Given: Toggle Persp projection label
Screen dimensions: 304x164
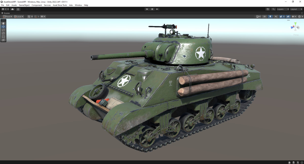Looking at the screenshot, I should [296, 35].
